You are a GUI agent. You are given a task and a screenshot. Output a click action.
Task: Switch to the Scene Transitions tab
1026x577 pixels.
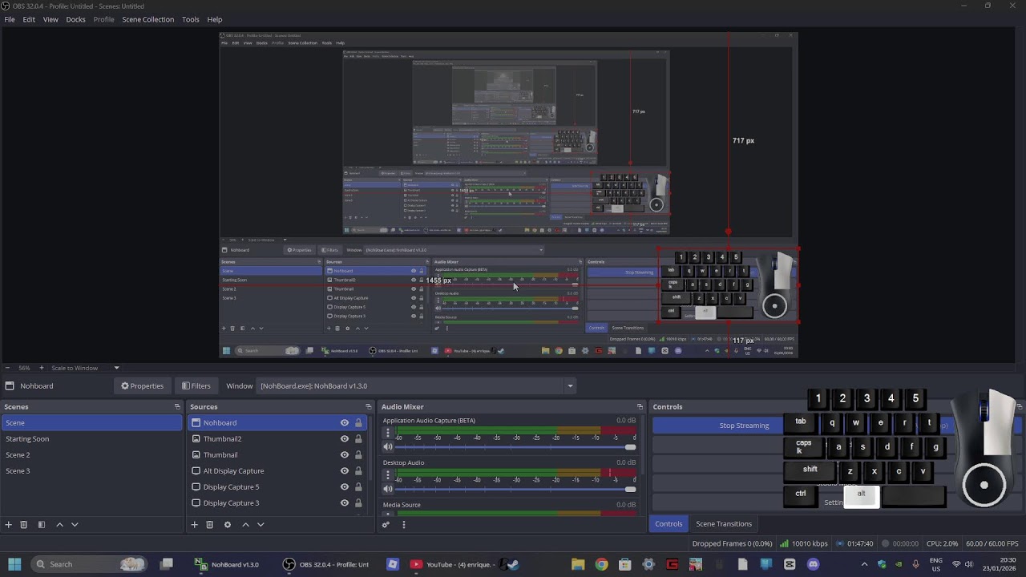tap(724, 524)
